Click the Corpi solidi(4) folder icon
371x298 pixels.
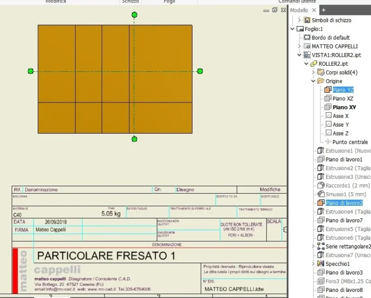click(321, 72)
